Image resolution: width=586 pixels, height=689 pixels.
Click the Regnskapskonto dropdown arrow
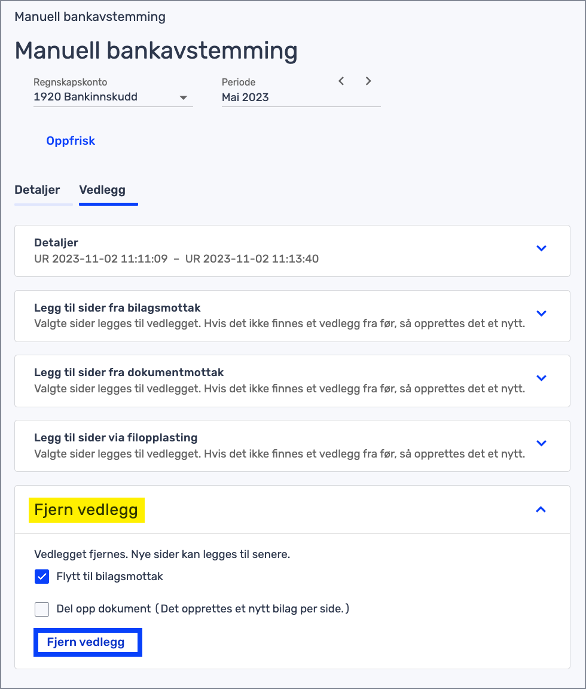point(184,97)
